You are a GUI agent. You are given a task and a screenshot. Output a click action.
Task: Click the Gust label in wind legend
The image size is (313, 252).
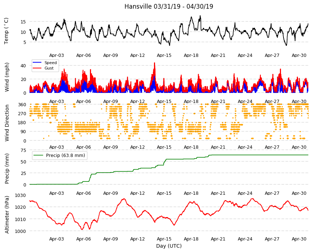coord(49,68)
